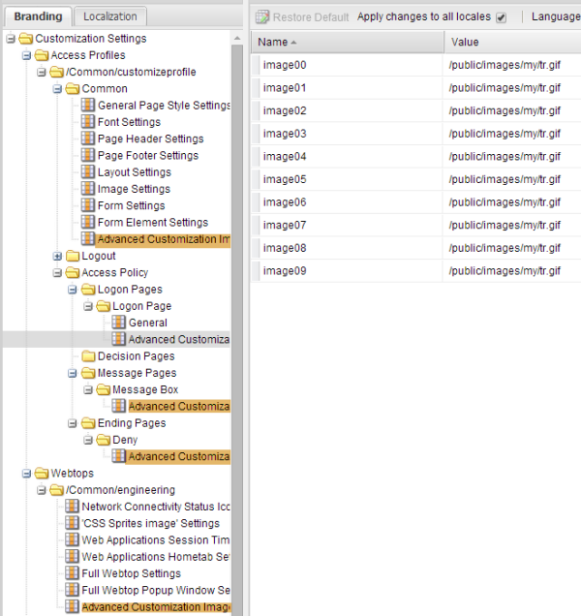Switch to the Localization tab
581x616 pixels.
click(109, 16)
